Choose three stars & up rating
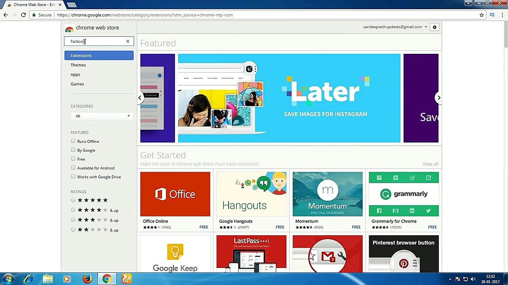 (x=73, y=220)
